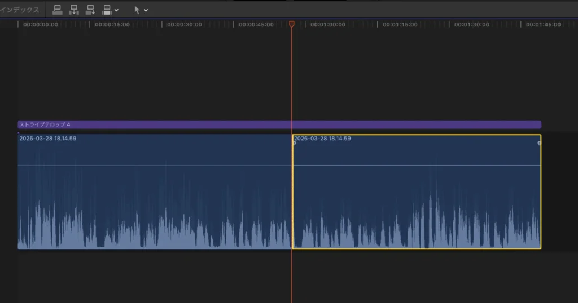Click the volume line on the selected clip
This screenshot has height=303, width=578.
[x=417, y=166]
